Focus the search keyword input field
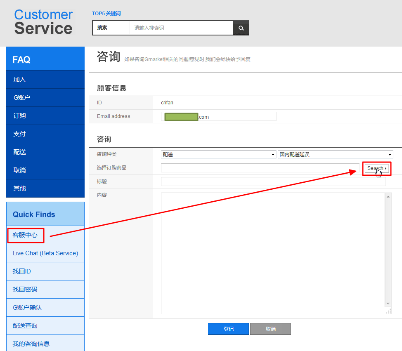The width and height of the screenshot is (402, 351). point(182,28)
